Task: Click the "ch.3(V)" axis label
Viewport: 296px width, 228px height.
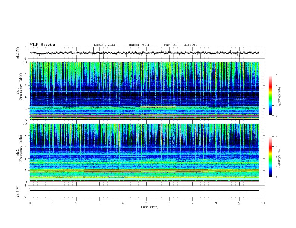Action: (x=18, y=191)
